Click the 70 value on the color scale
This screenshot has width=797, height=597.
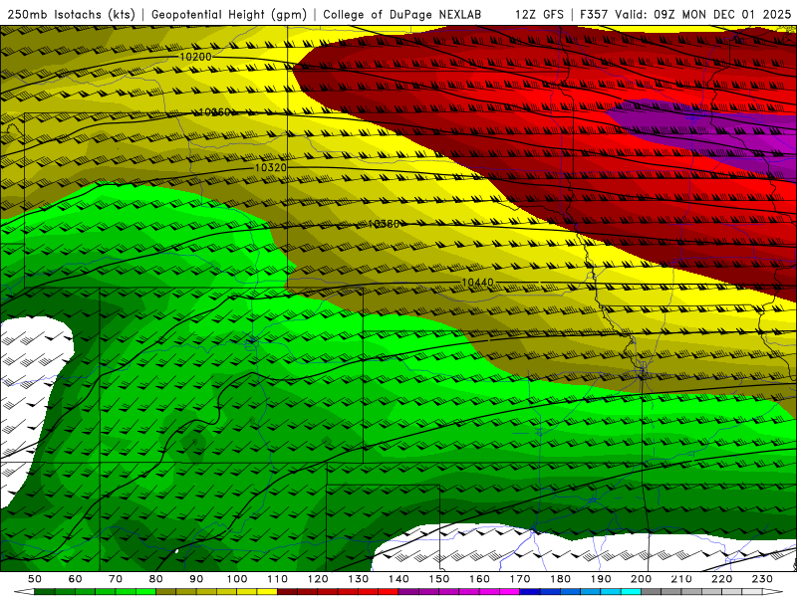click(116, 579)
